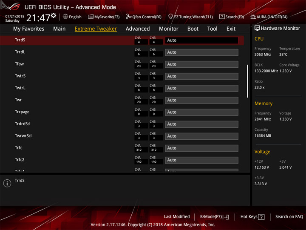Image resolution: width=306 pixels, height=230 pixels.
Task: Click the EZ Tuning Wizard lightbulb icon
Action: click(x=170, y=17)
